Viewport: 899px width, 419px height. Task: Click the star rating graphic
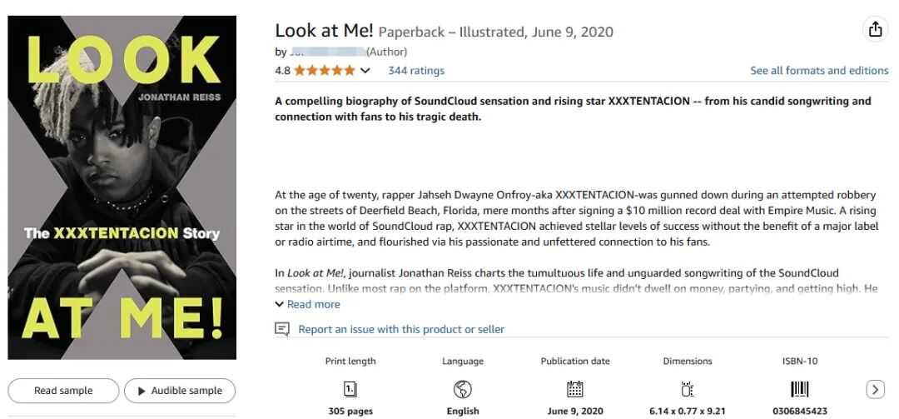click(x=325, y=71)
